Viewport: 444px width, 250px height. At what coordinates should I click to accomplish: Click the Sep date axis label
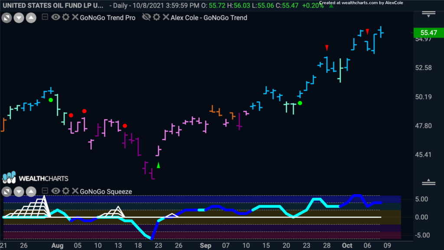(205, 246)
